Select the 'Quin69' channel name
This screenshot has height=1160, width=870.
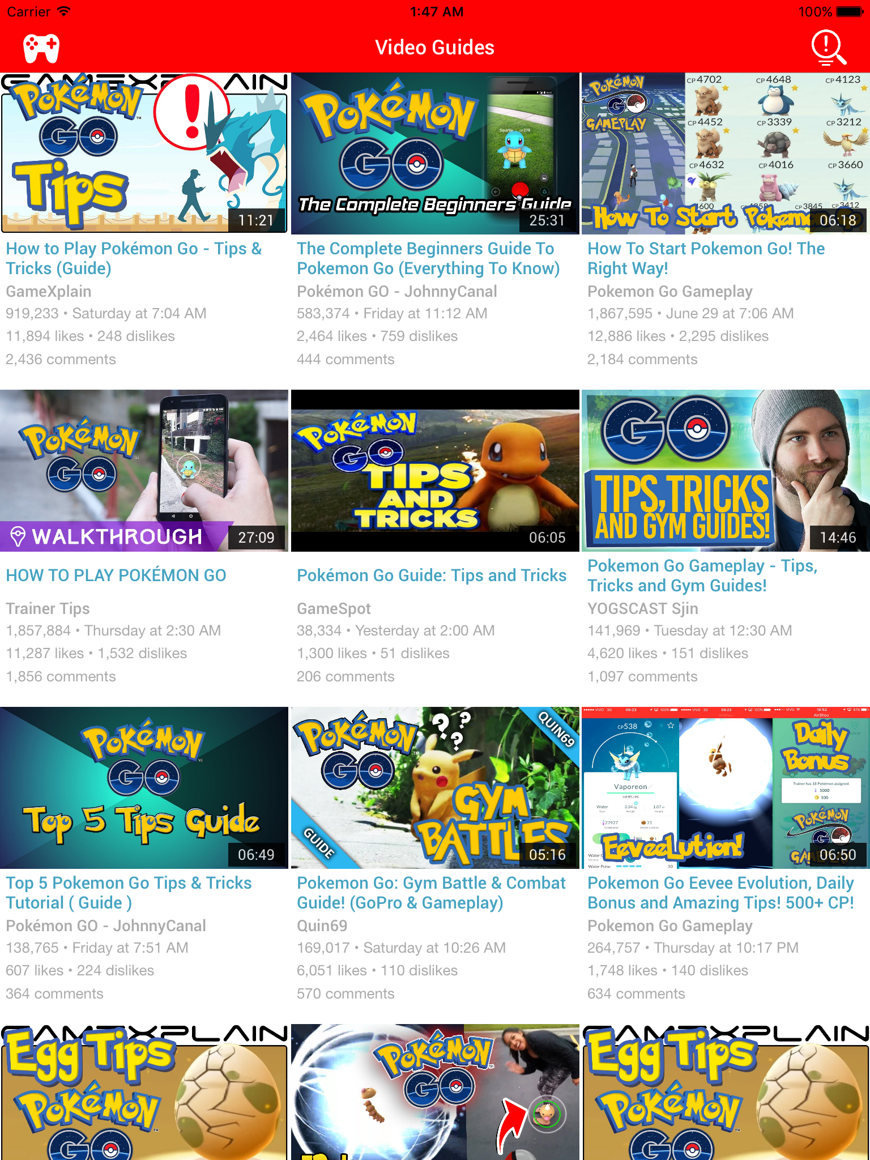click(x=322, y=926)
